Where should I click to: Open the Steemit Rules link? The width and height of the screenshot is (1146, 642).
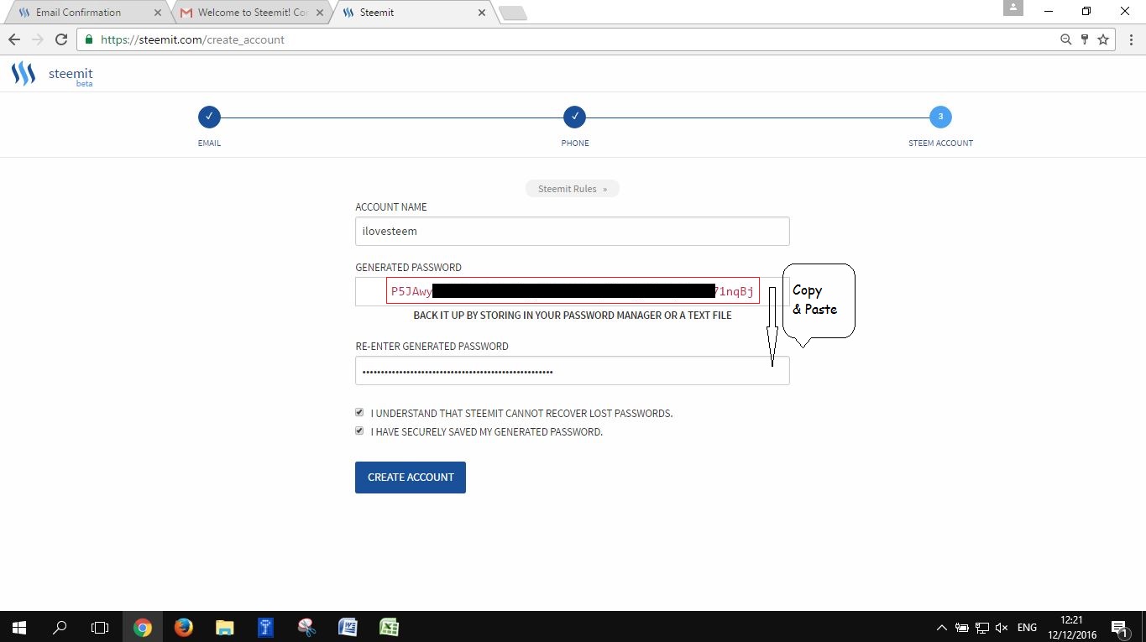573,189
